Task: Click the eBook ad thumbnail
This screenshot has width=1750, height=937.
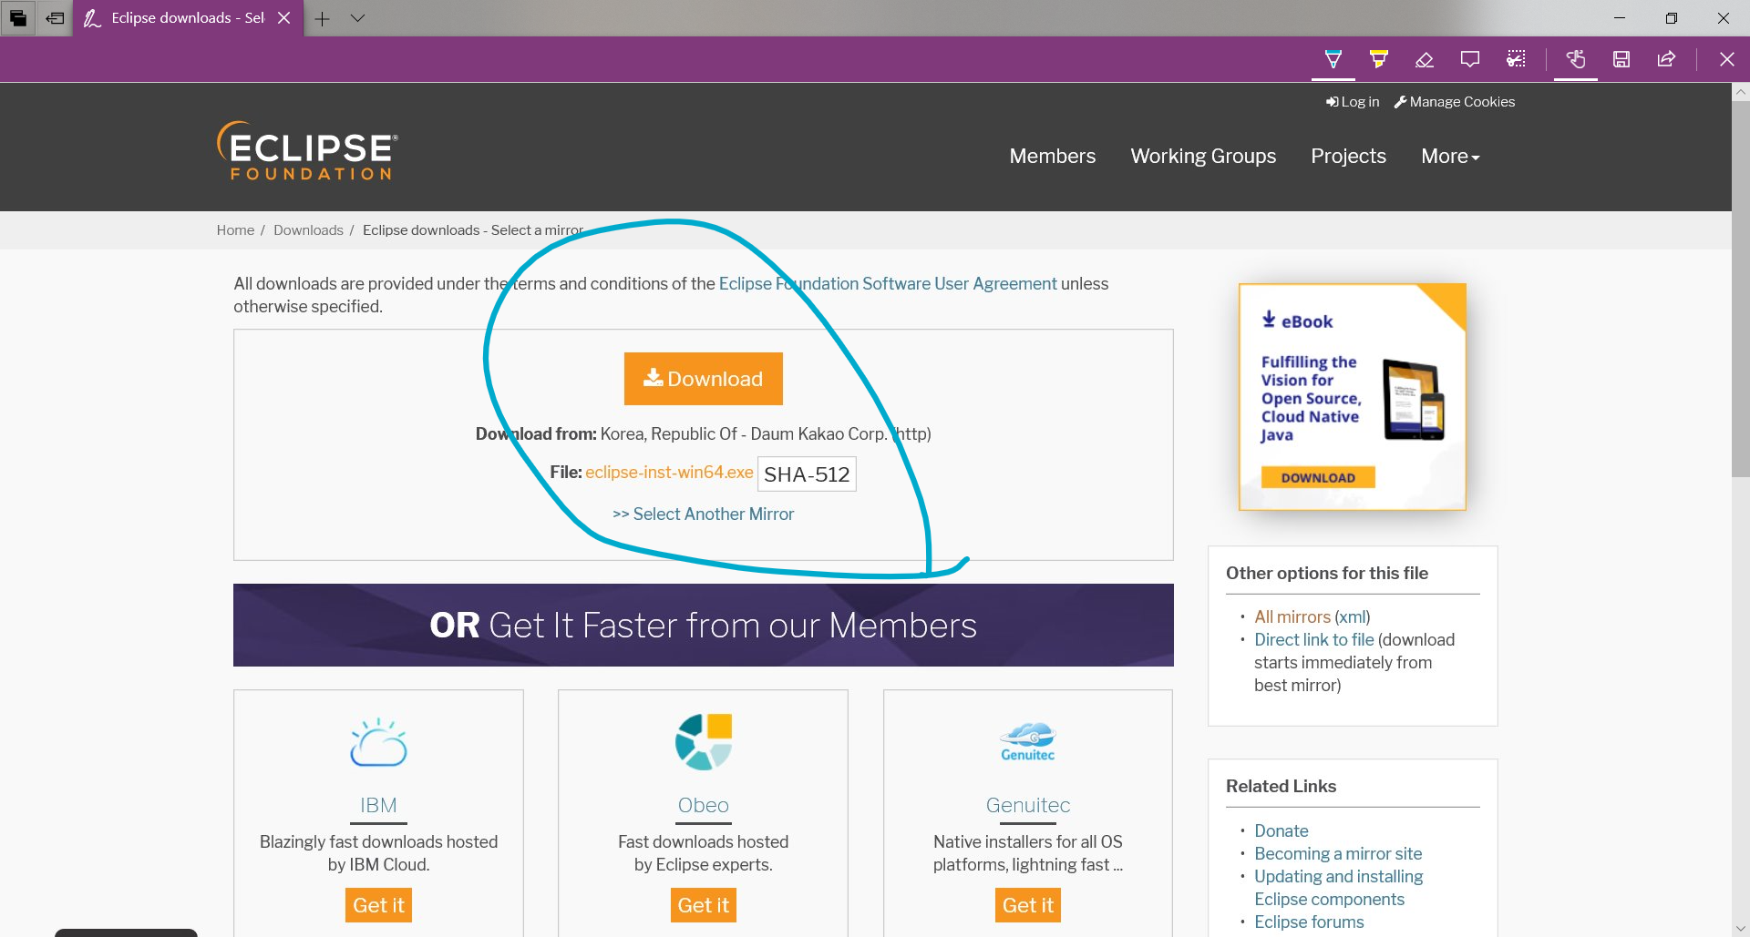Action: pos(1353,396)
